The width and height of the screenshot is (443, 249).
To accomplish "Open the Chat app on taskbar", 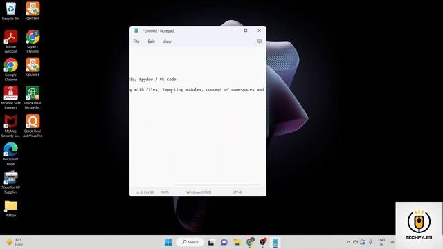I will click(224, 242).
